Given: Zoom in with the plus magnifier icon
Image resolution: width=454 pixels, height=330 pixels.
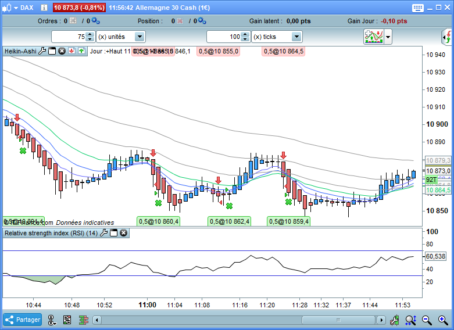Looking at the screenshot, I should [x=443, y=320].
